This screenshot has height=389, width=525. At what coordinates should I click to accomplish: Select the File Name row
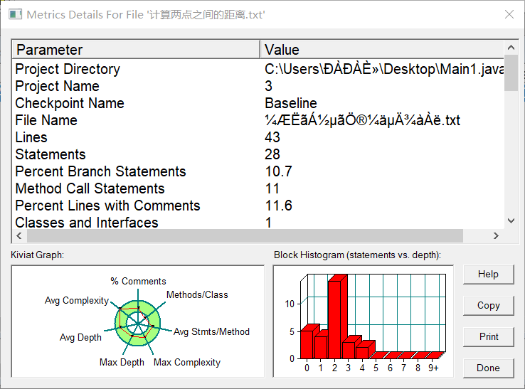point(258,120)
